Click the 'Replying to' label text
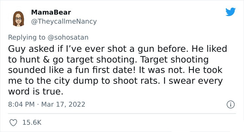Viewport: 244px width, 132px height. pyautogui.click(x=26, y=38)
